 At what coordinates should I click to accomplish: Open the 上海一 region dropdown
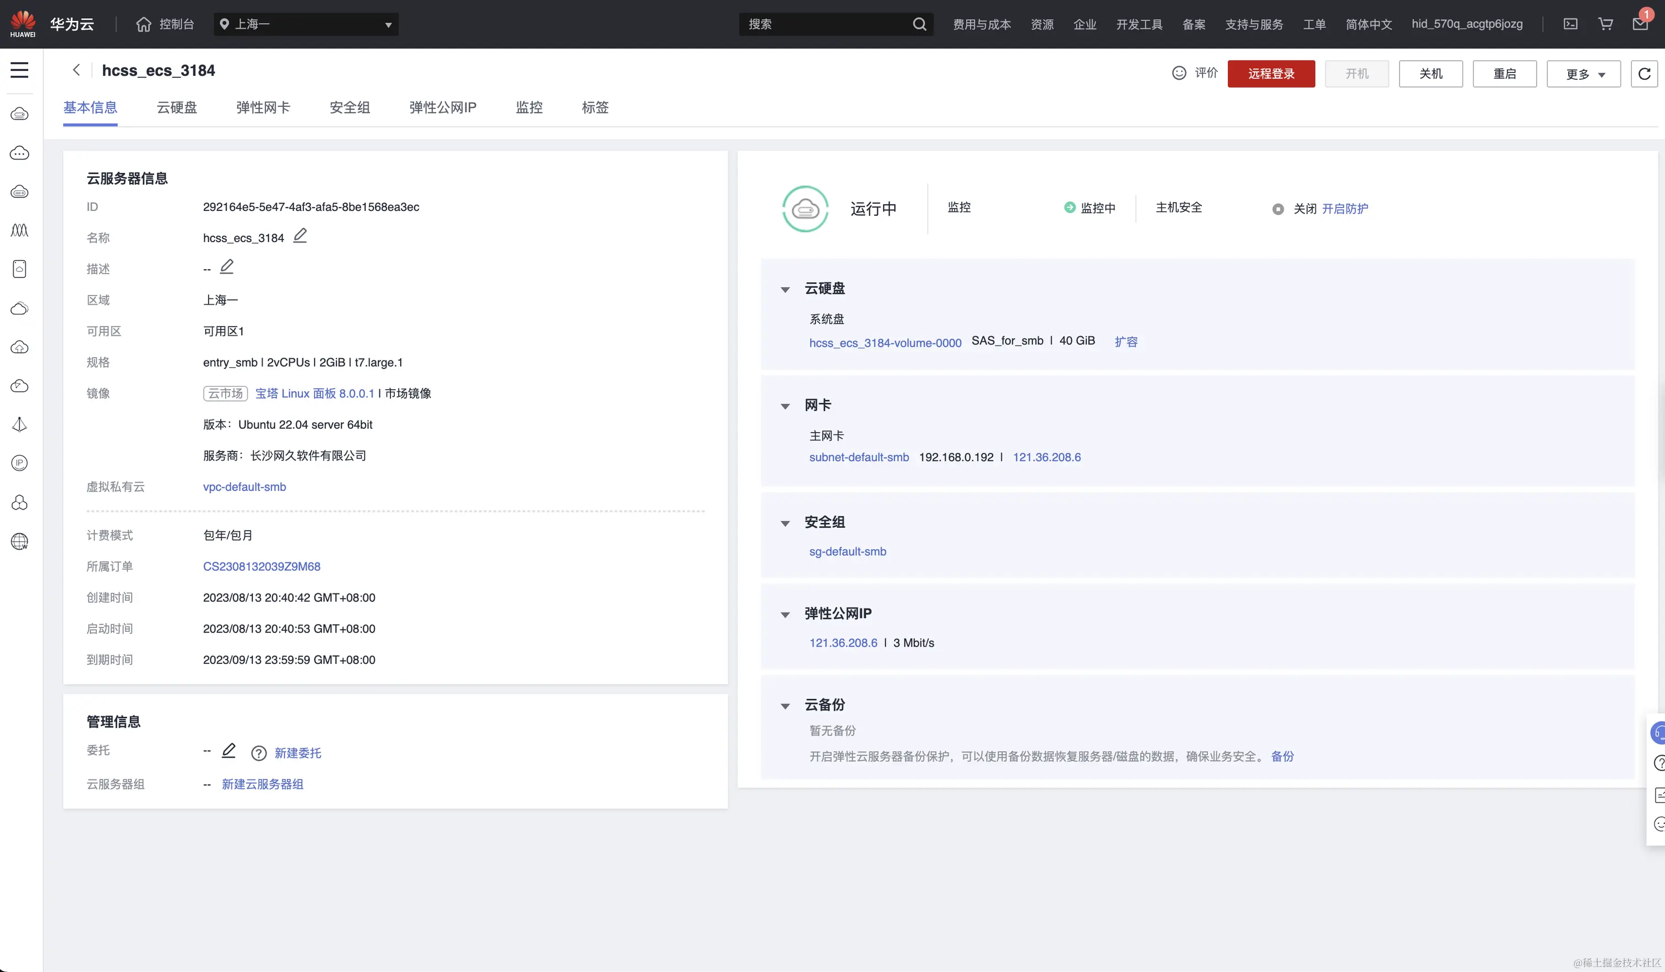coord(306,24)
